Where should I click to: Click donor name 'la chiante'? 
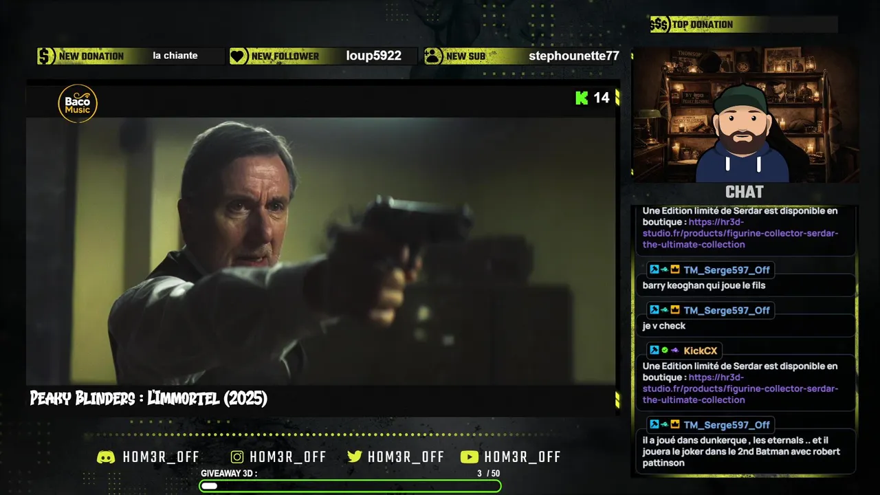coord(175,56)
